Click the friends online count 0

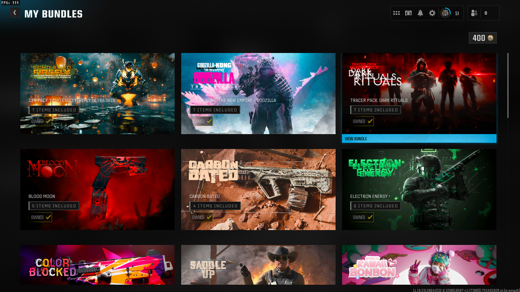point(486,13)
